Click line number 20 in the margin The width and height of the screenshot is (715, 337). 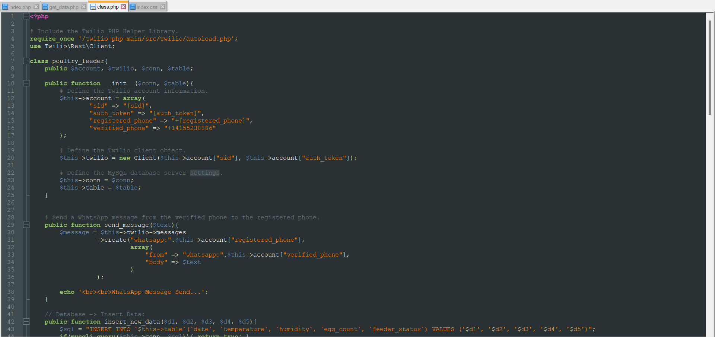(x=10, y=158)
